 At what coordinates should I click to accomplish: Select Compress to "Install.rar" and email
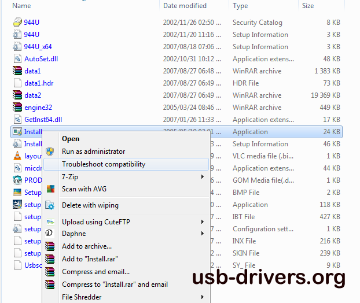[x=115, y=284]
